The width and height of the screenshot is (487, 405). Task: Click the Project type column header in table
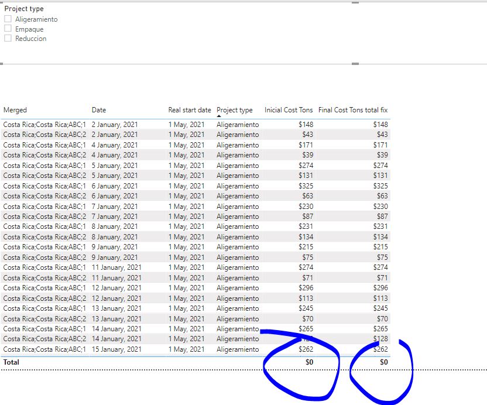click(235, 110)
